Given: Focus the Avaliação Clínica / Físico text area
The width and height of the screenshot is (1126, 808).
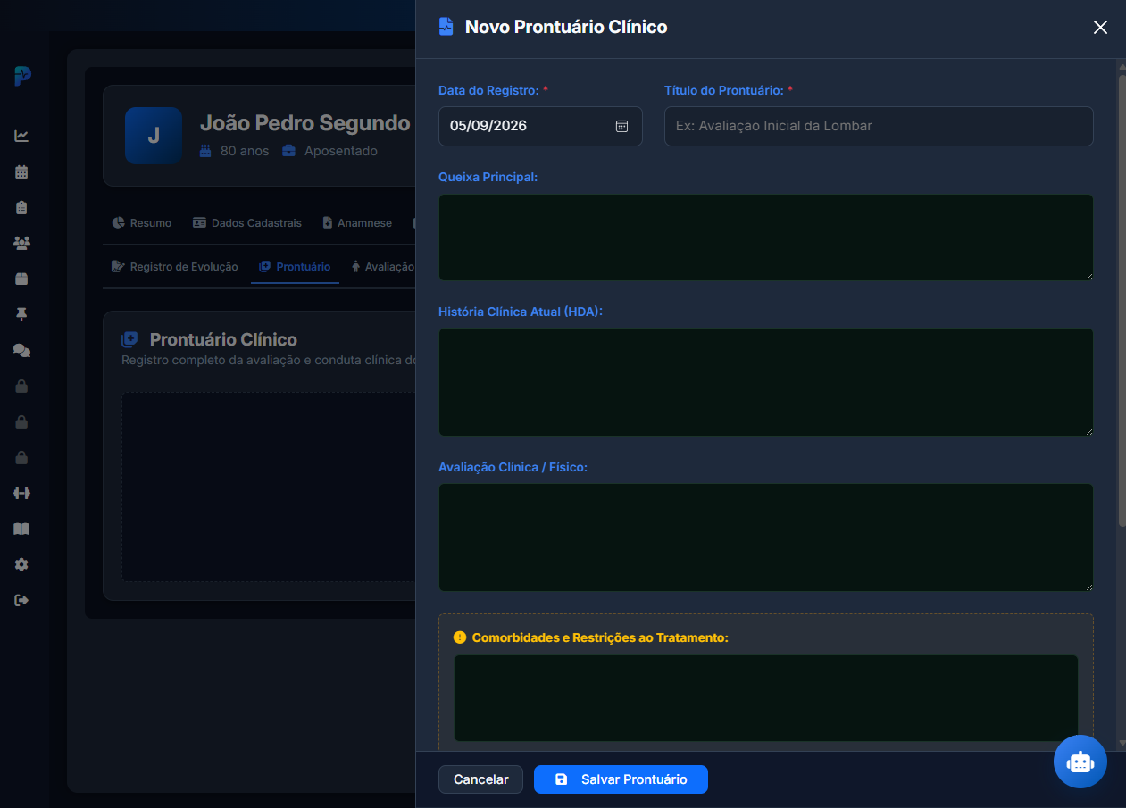Looking at the screenshot, I should [766, 537].
